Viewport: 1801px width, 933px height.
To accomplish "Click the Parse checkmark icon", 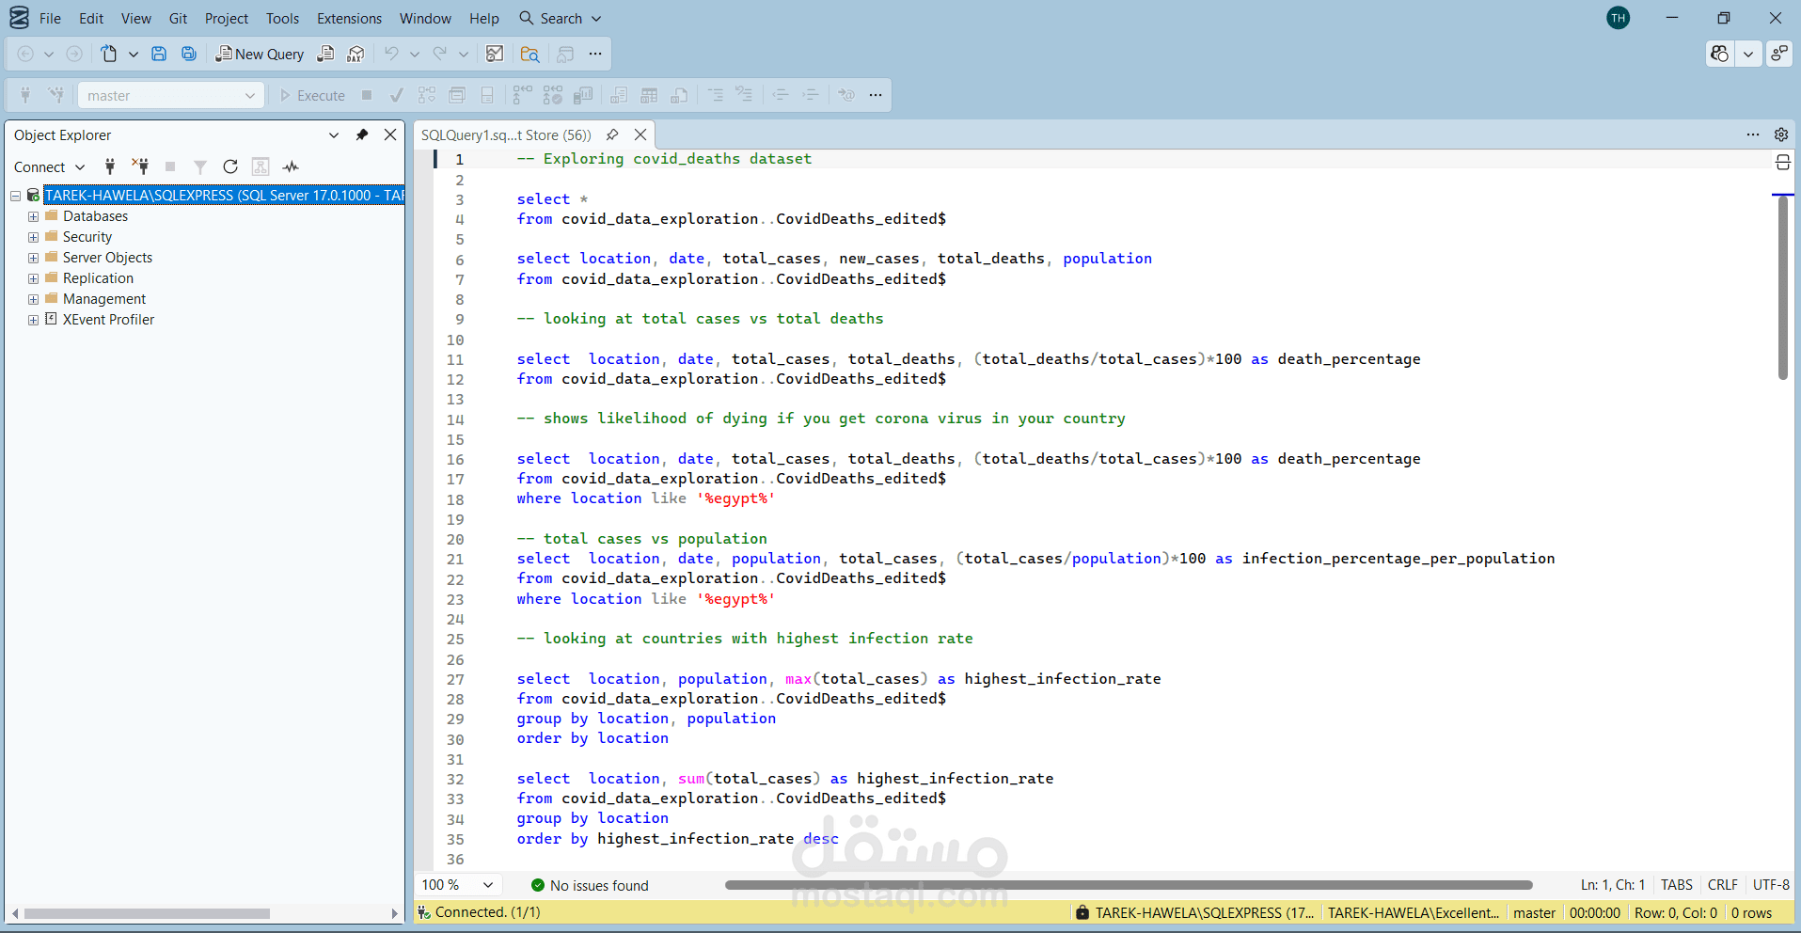I will pos(397,95).
